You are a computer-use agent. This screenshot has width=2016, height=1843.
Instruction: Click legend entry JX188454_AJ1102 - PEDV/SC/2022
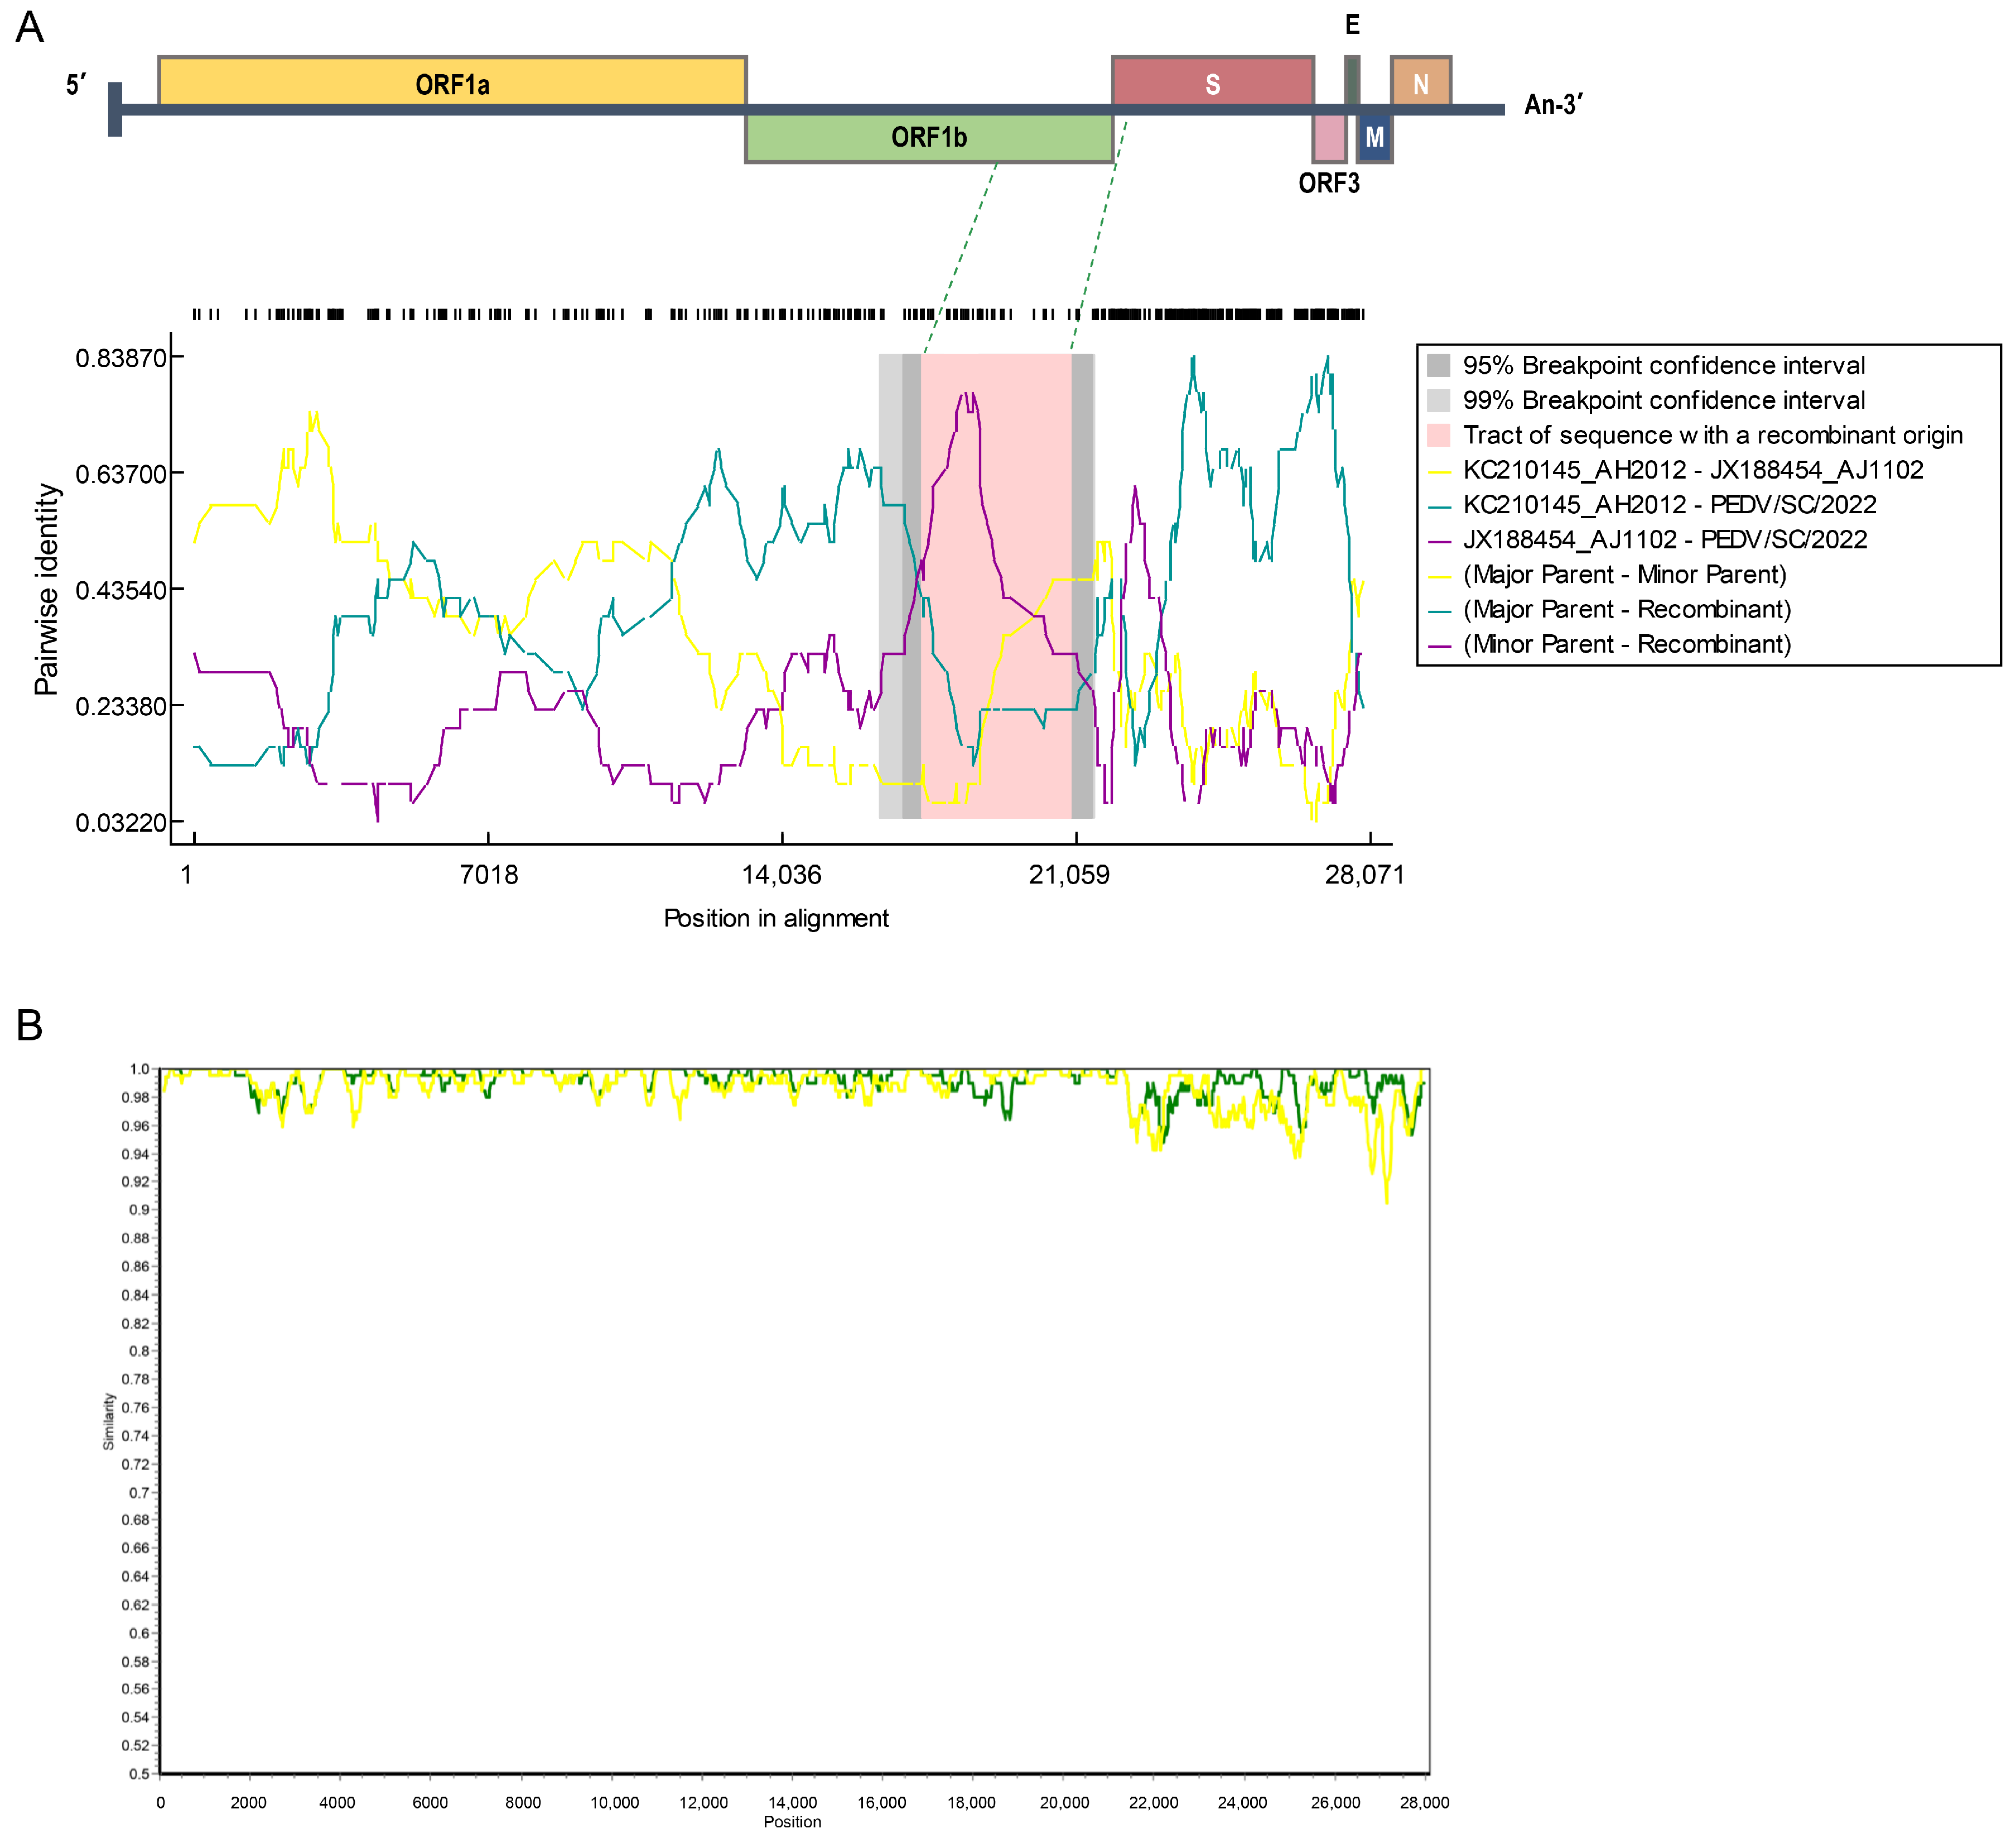click(1665, 540)
